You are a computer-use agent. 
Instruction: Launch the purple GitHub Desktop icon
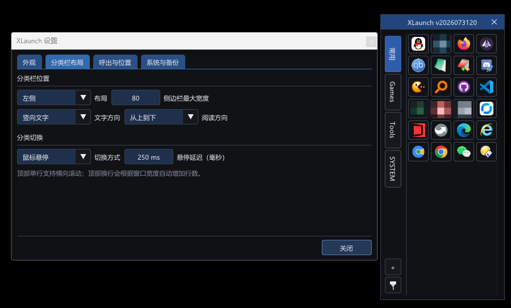463,87
